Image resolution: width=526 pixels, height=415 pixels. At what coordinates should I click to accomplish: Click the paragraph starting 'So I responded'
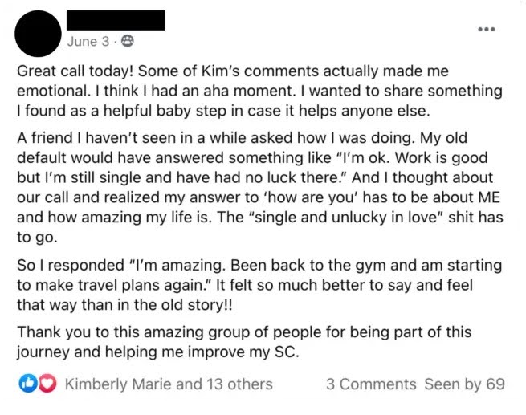(x=259, y=284)
